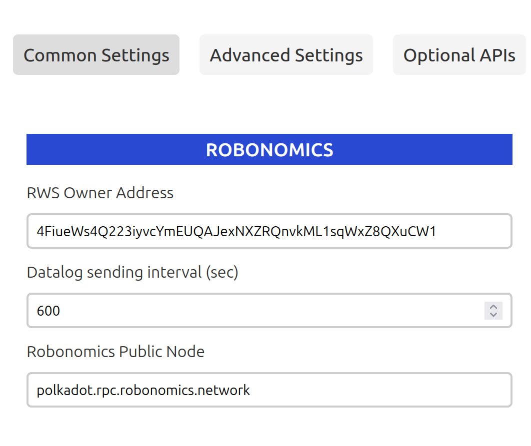
Task: Click the 'Robonomics Public Node' label
Action: 115,352
